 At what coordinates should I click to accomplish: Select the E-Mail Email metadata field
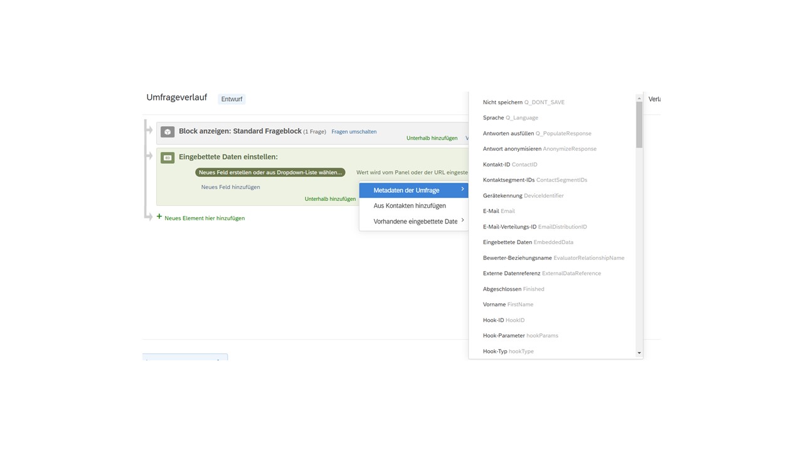pyautogui.click(x=499, y=212)
